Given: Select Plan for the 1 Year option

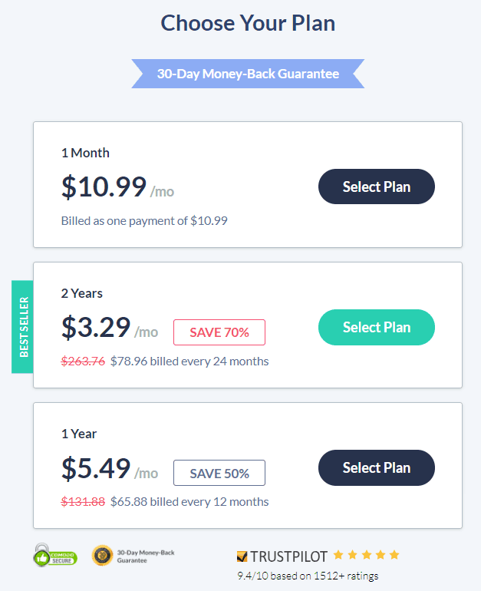Looking at the screenshot, I should (x=377, y=467).
